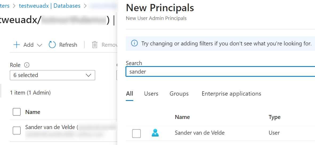Open the testweuadx | Databases breadcrumb link

(50, 6)
